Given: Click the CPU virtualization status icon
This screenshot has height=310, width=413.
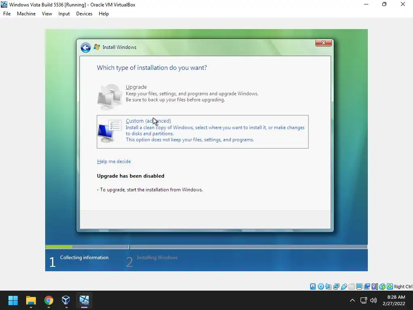Looking at the screenshot, I should [375, 287].
